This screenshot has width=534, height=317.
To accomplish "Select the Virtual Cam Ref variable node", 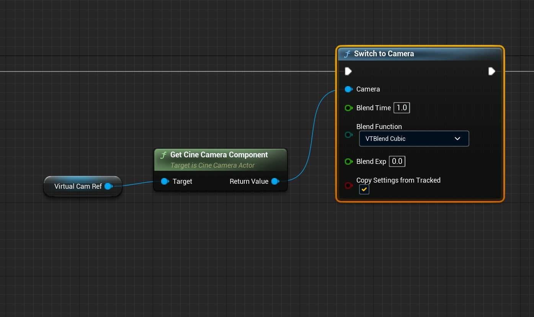I will 78,186.
